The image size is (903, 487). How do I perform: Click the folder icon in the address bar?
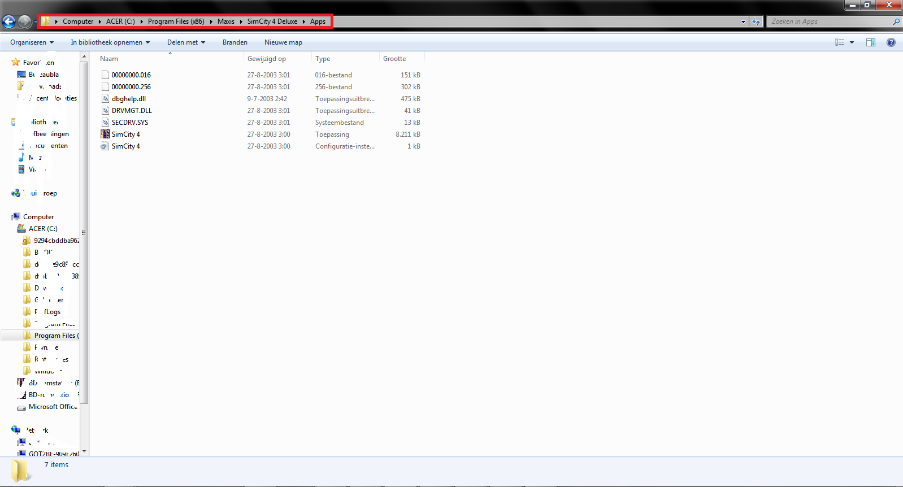tap(46, 21)
